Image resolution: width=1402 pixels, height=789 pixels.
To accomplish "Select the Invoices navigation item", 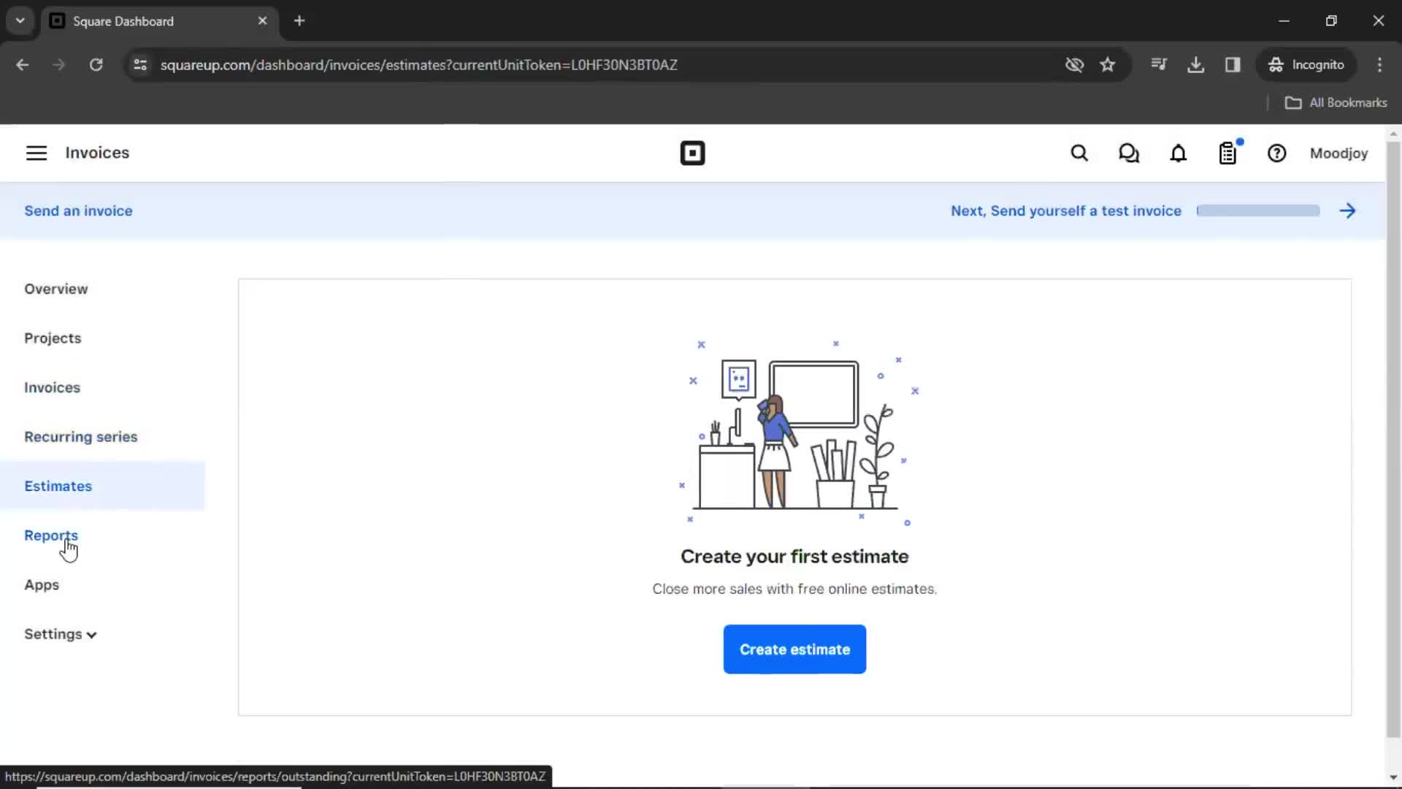I will click(x=52, y=387).
